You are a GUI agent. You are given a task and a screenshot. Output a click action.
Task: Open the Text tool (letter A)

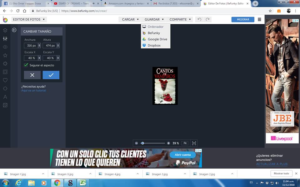(x=5, y=97)
